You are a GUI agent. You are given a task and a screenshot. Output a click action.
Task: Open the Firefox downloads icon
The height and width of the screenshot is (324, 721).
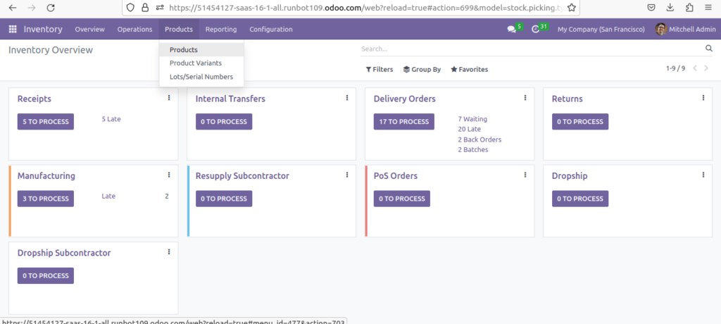(x=670, y=7)
